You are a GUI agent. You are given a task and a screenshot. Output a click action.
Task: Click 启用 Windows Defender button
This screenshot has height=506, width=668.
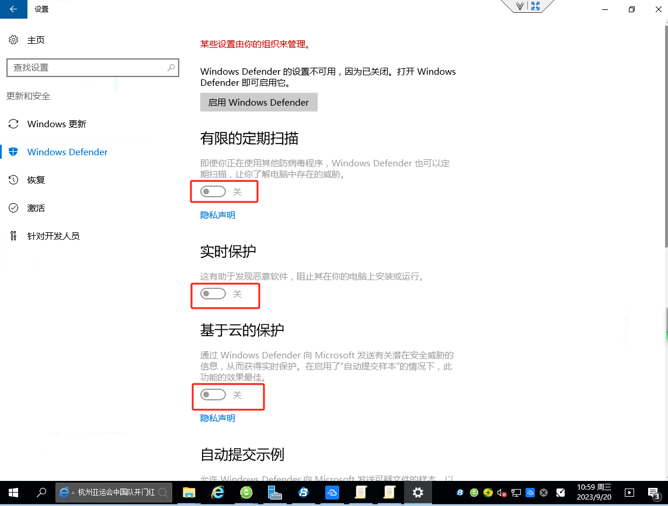259,102
